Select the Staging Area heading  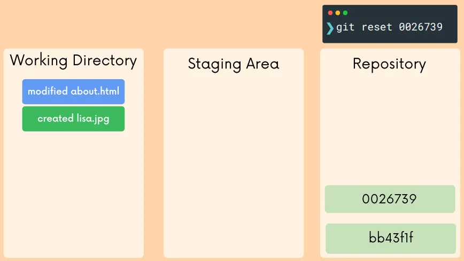pos(233,64)
